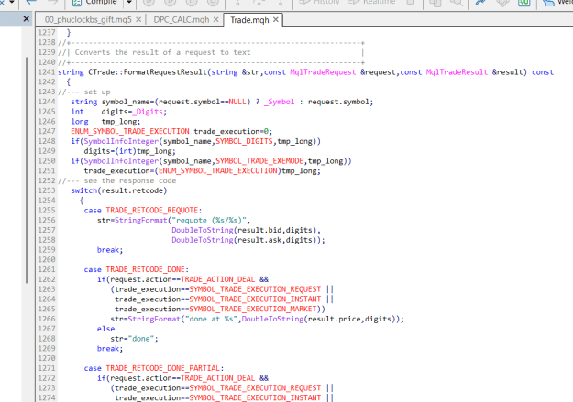The image size is (573, 402).
Task: Click line number 1253 in the gutter
Action: tap(47, 190)
